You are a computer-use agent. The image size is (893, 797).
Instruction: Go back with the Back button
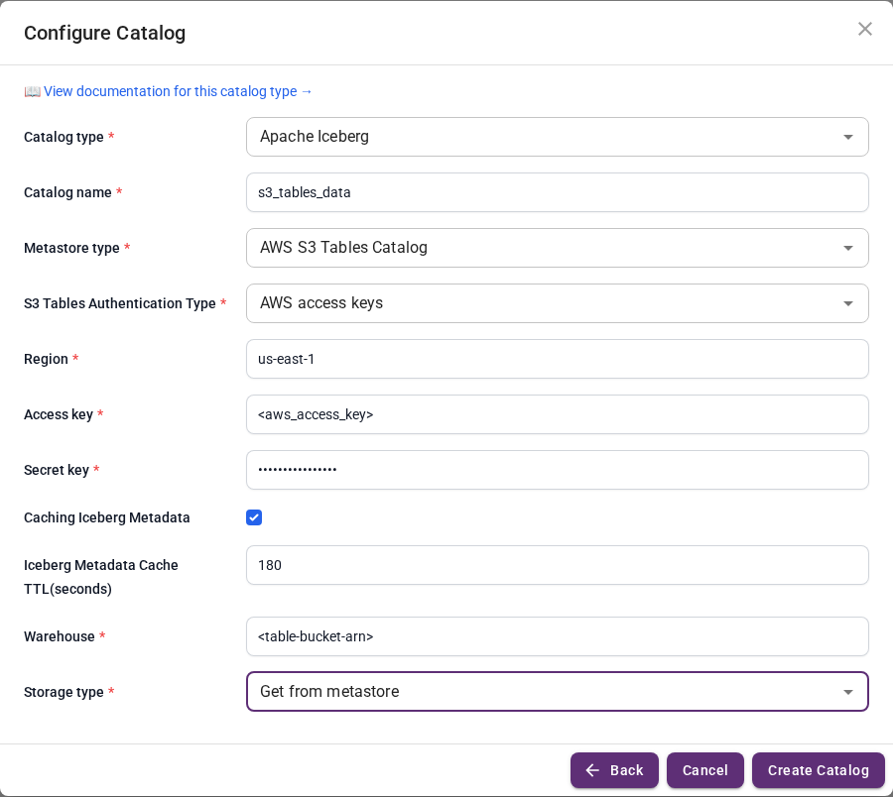tap(614, 770)
